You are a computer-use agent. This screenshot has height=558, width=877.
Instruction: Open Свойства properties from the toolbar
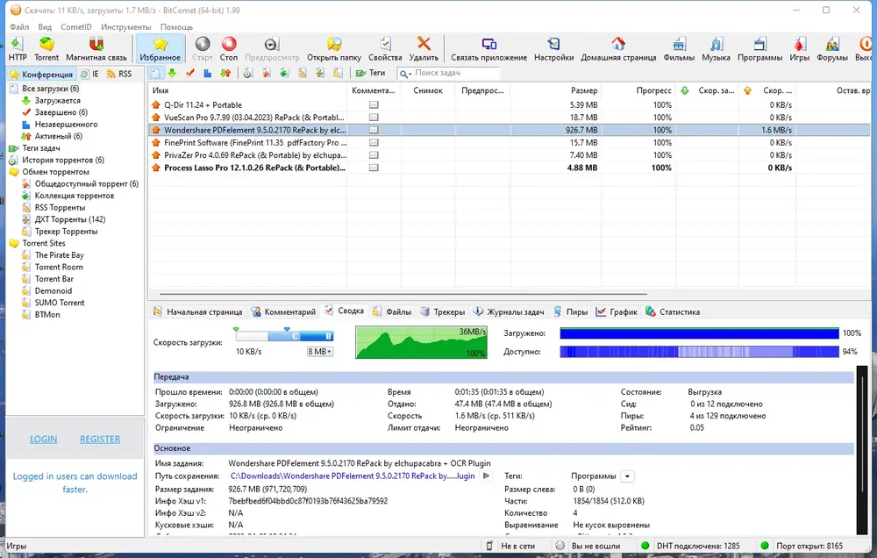(385, 48)
